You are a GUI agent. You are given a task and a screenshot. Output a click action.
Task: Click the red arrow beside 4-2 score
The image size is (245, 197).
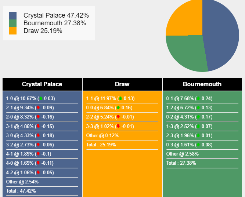tap(38, 172)
